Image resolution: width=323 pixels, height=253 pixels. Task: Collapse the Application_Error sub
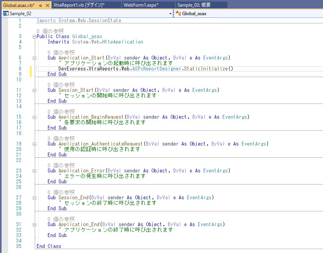pos(34,171)
